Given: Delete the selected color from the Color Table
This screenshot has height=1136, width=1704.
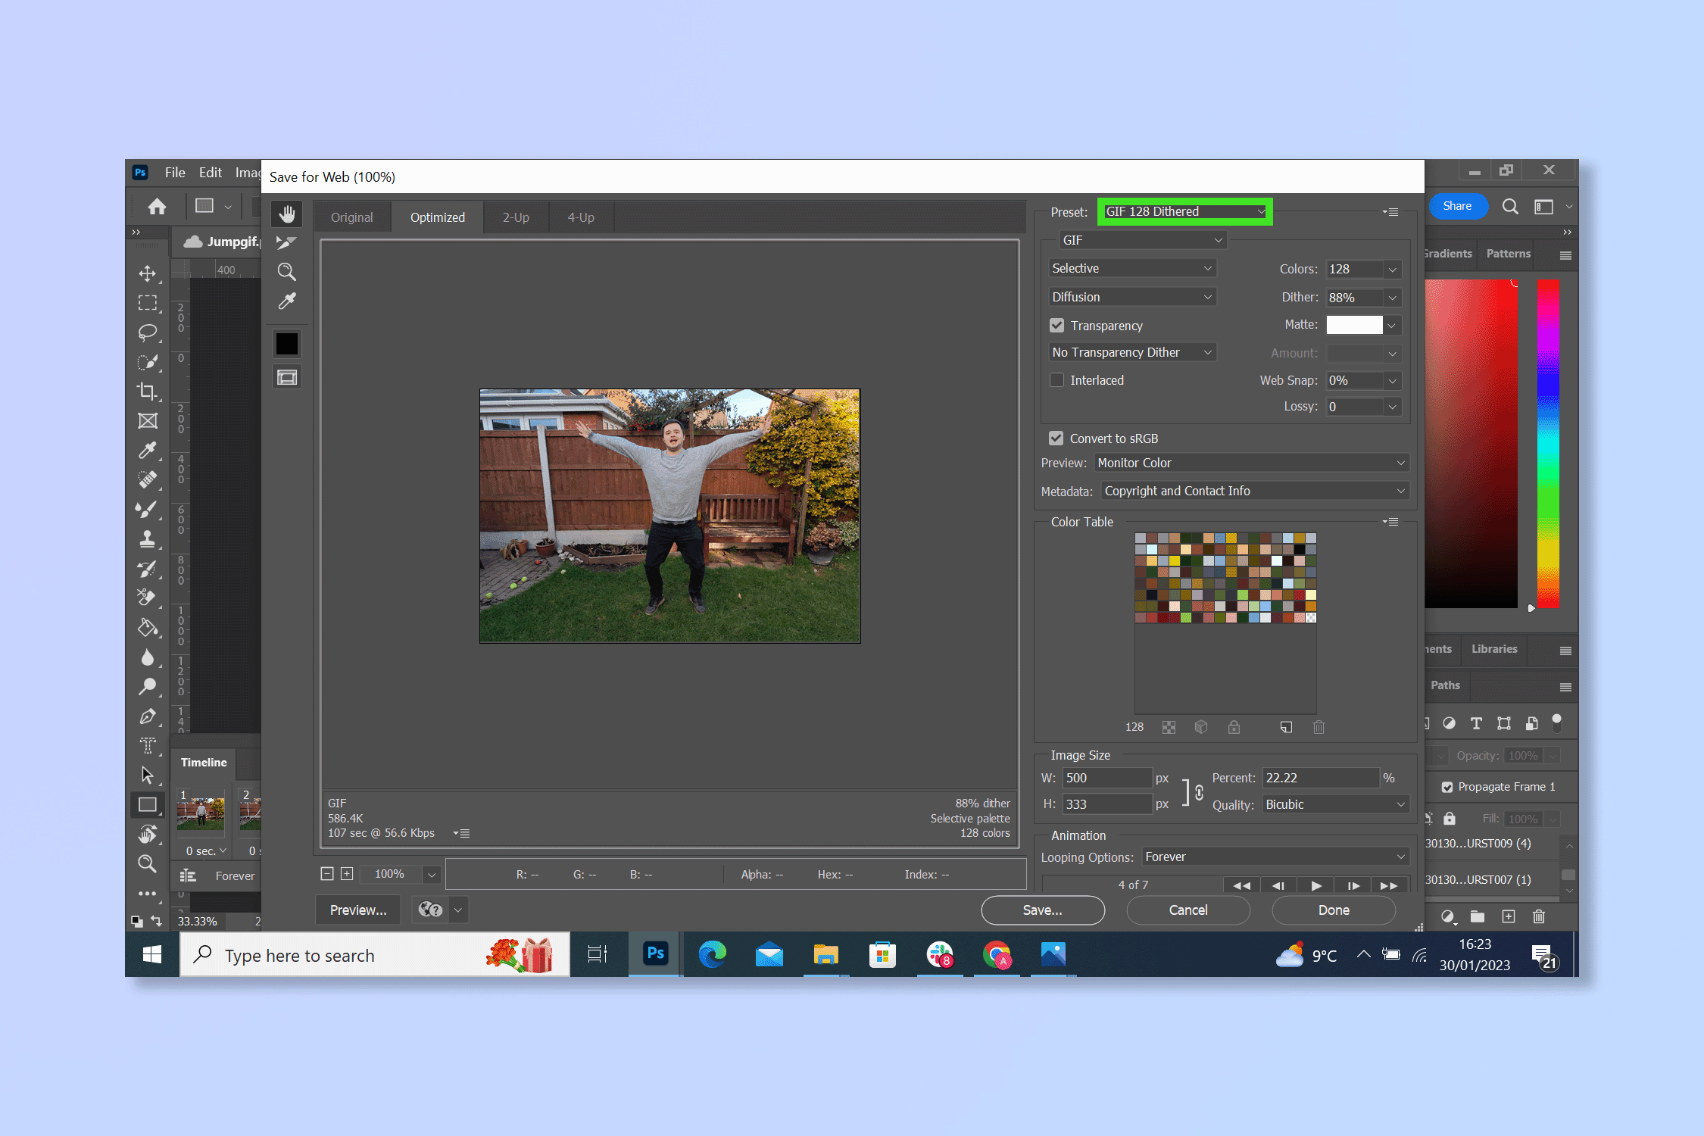Looking at the screenshot, I should pos(1319,727).
